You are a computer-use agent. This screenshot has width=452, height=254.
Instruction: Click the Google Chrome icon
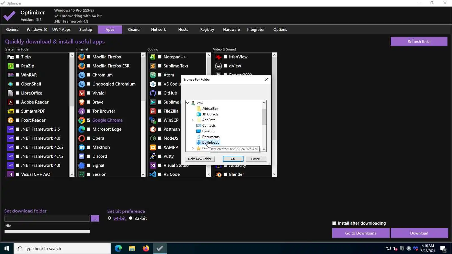82,120
